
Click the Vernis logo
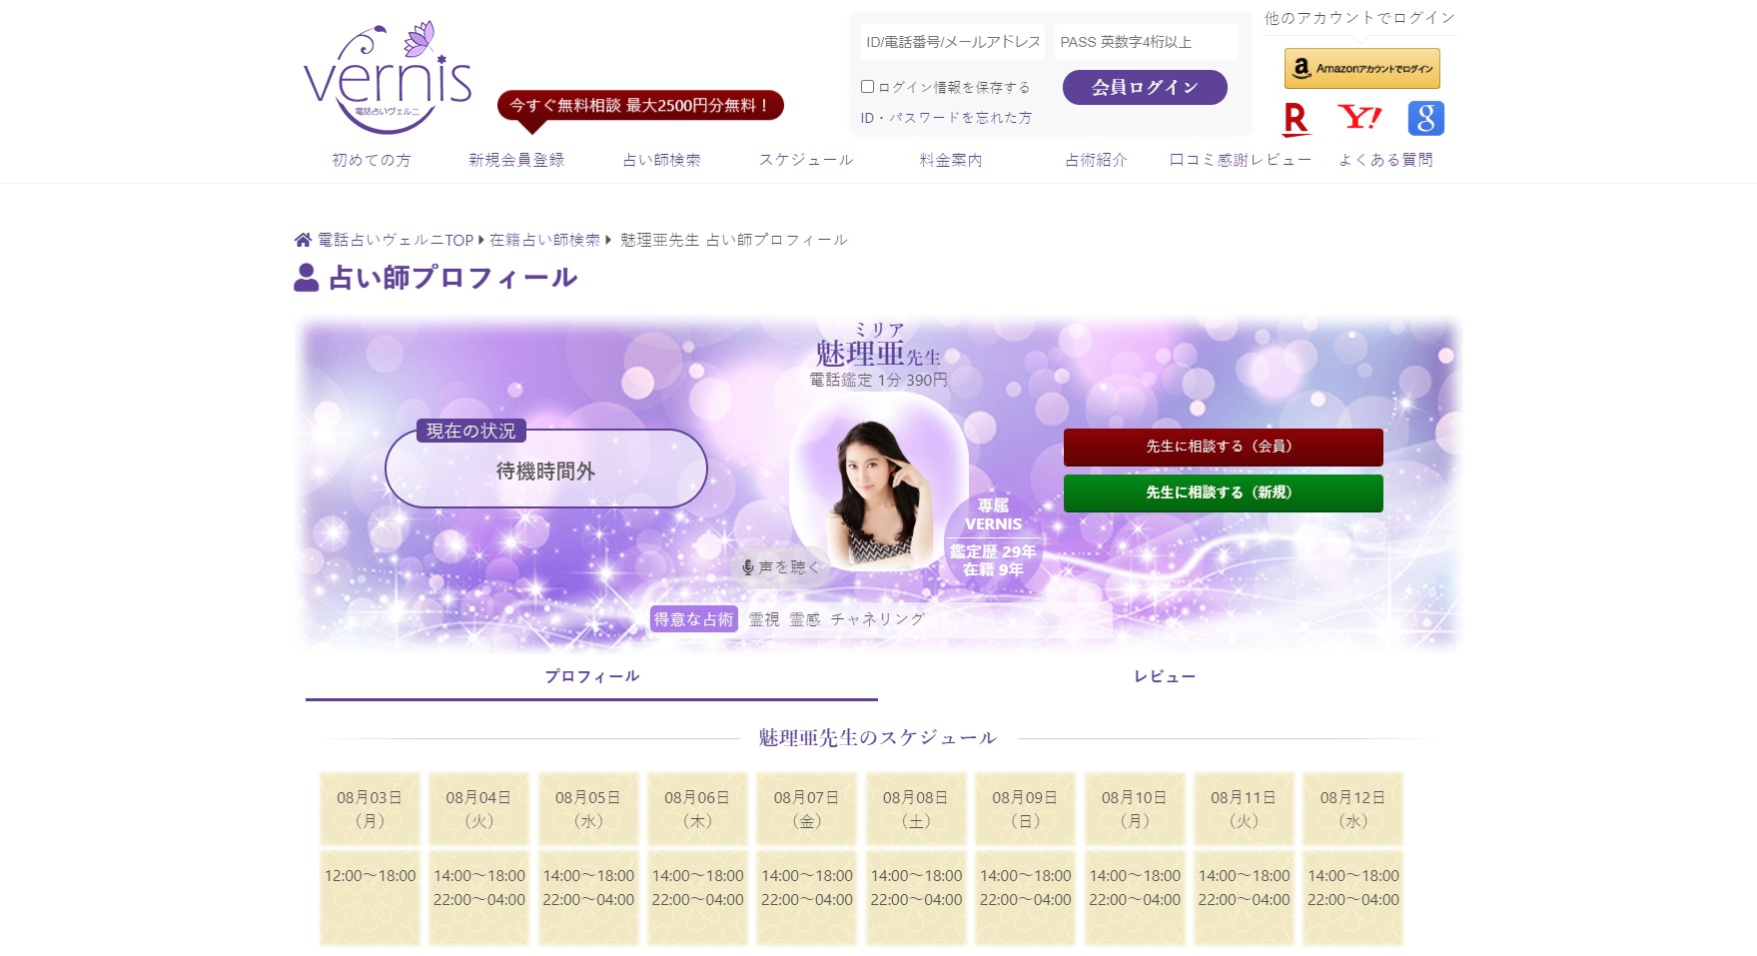(x=388, y=77)
